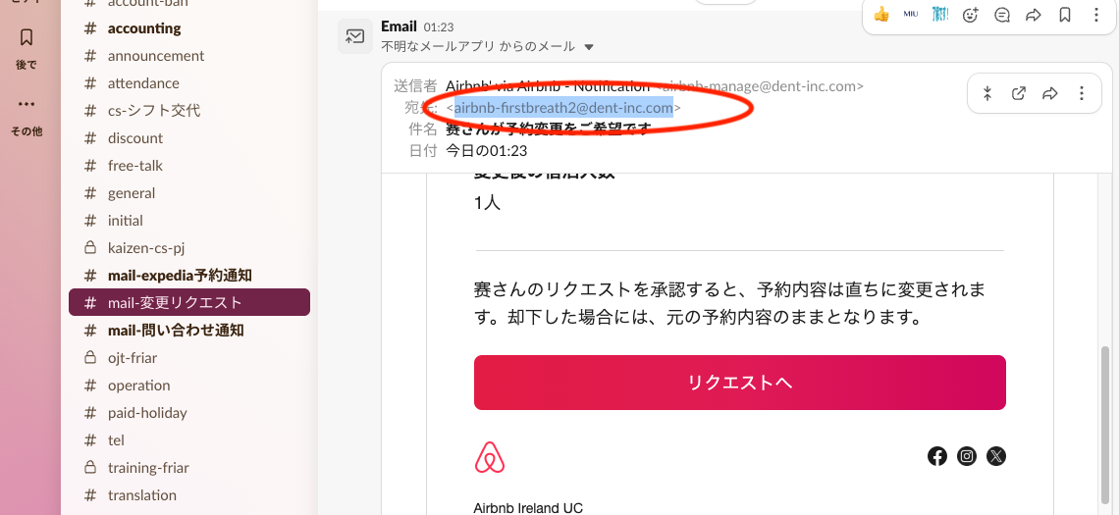
Task: Switch to the mail-expedia予約通知 channel
Action: (x=180, y=276)
